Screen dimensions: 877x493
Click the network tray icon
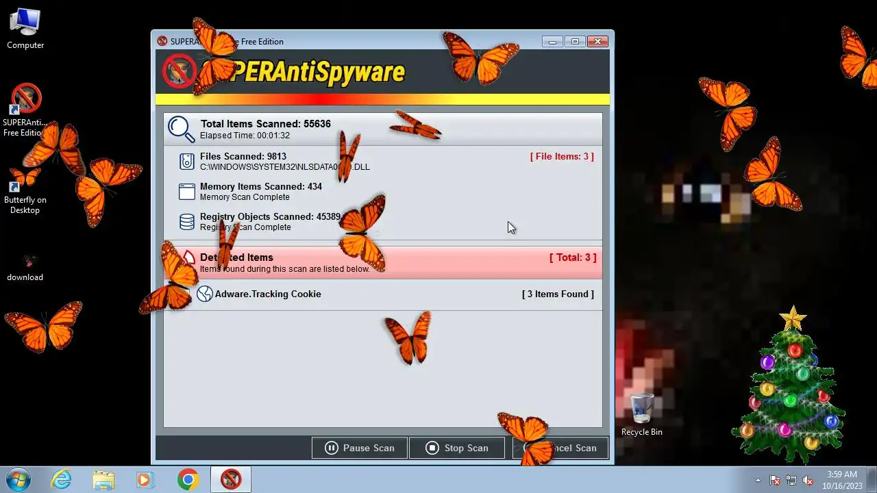791,480
